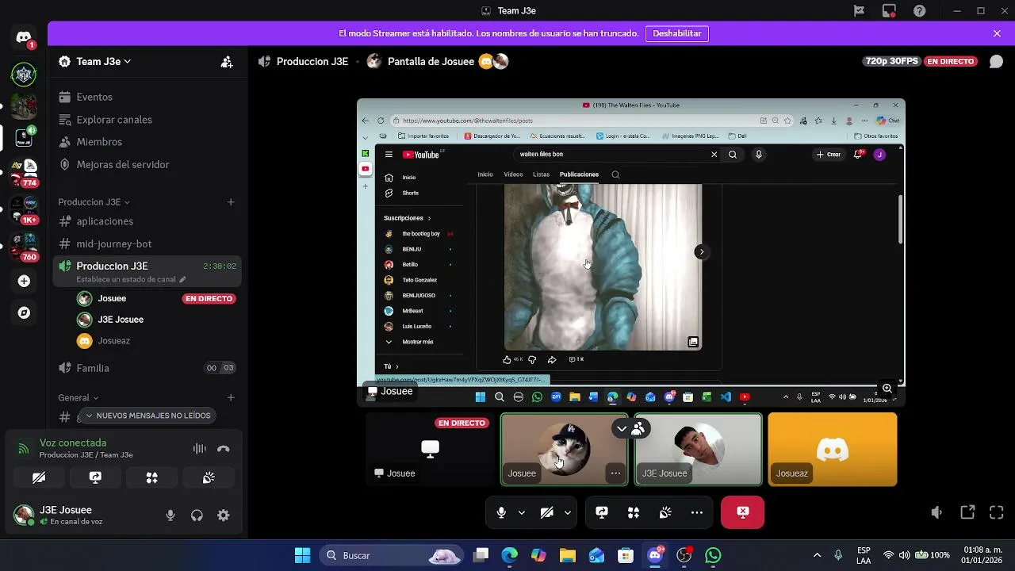1015x571 pixels.
Task: Open camera device options arrow
Action: click(567, 513)
